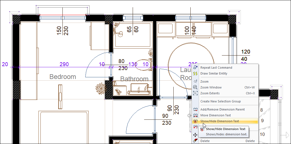Click the Draw Similar Entity icon

195,73
